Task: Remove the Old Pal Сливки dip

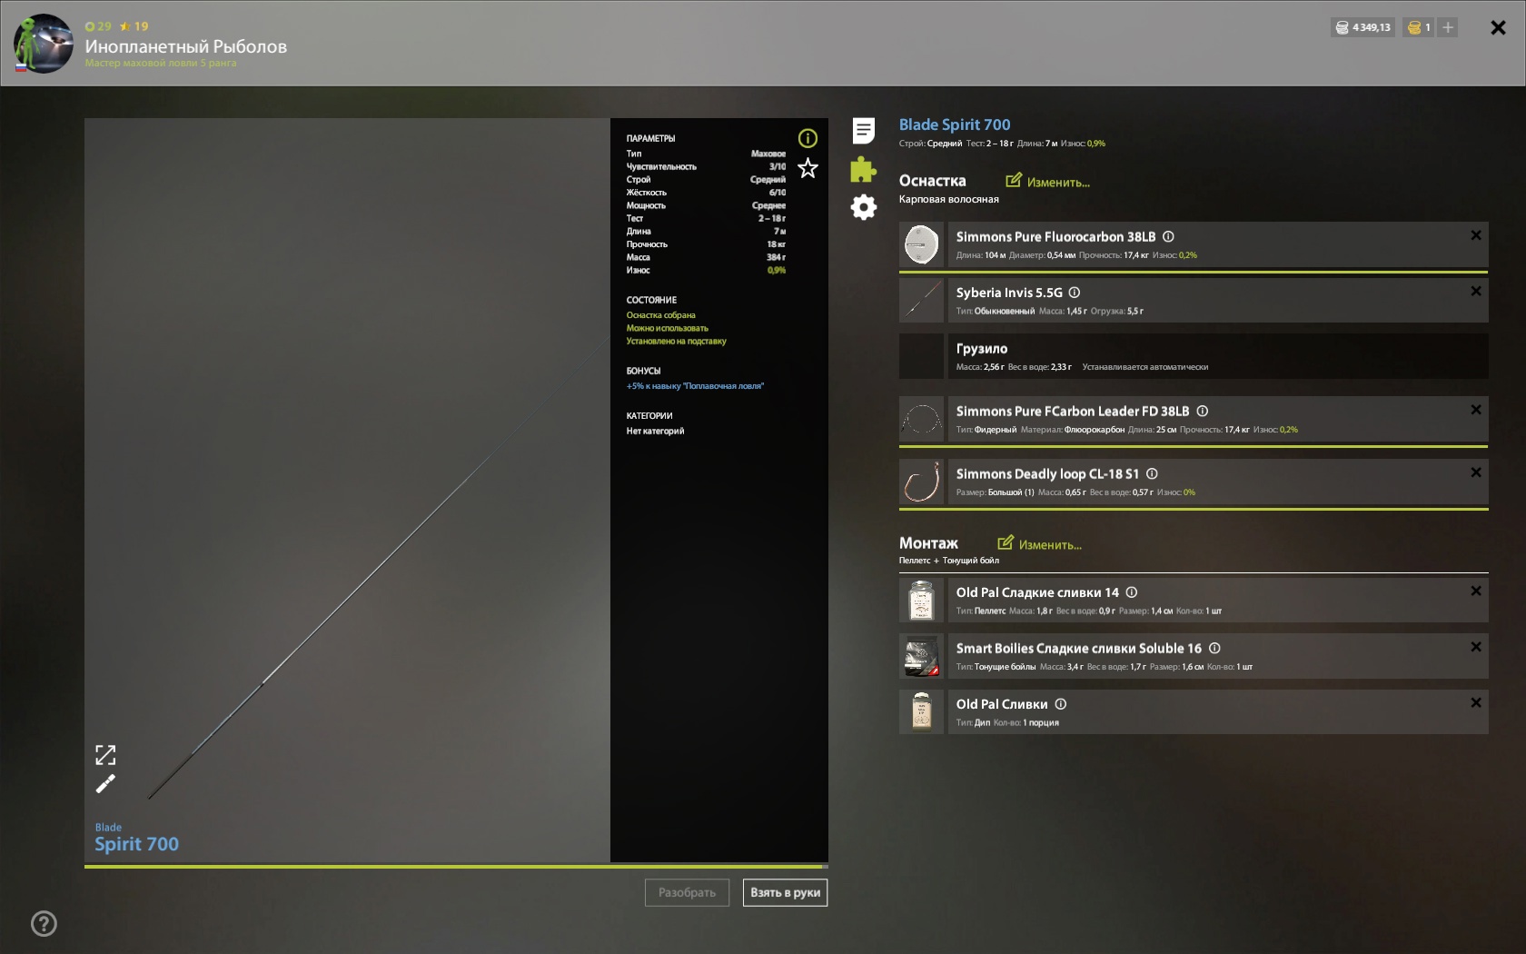Action: click(x=1475, y=702)
